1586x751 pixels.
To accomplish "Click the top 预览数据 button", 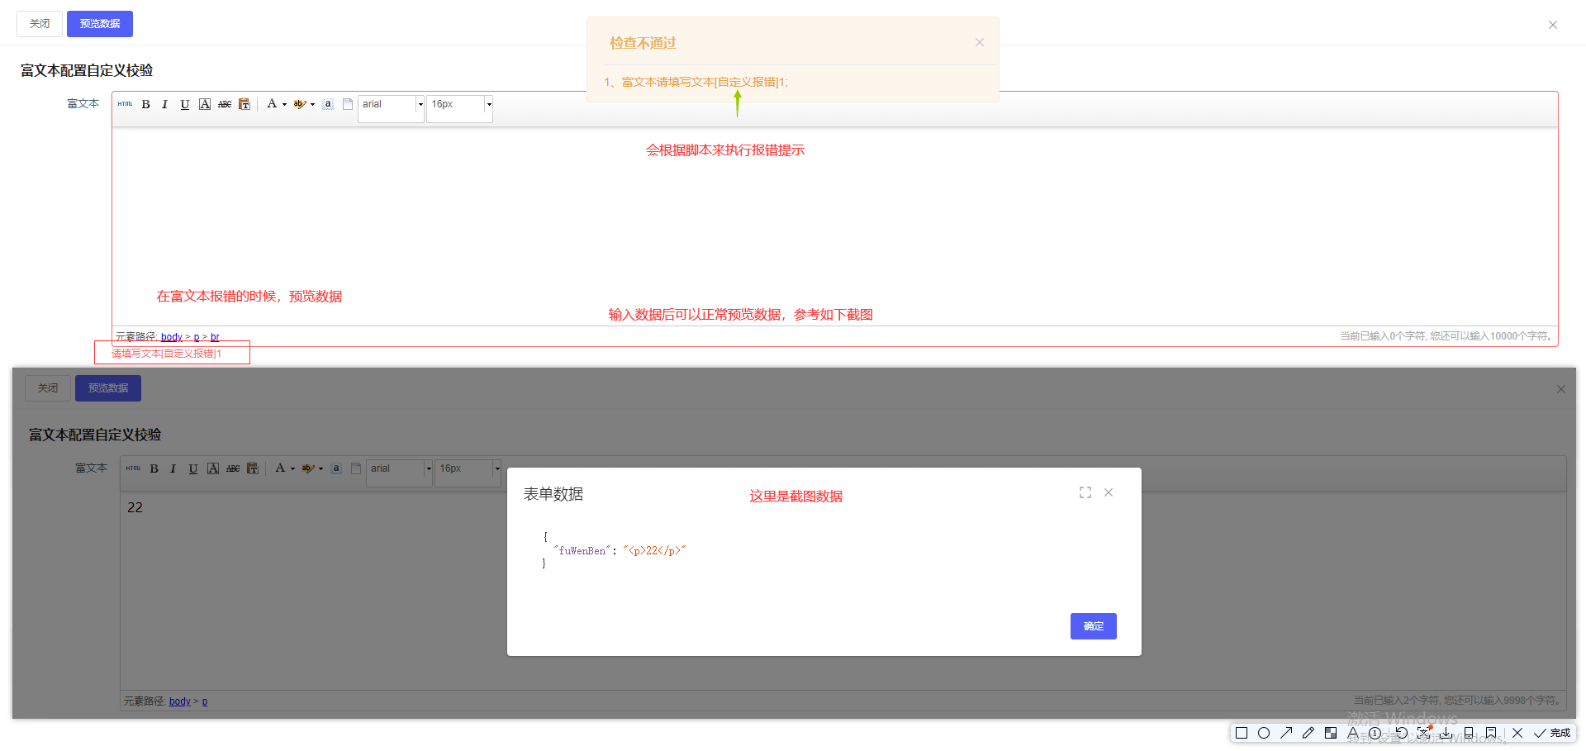I will (100, 24).
